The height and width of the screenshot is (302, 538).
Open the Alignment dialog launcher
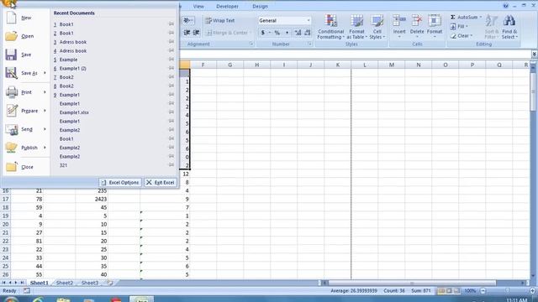point(251,44)
